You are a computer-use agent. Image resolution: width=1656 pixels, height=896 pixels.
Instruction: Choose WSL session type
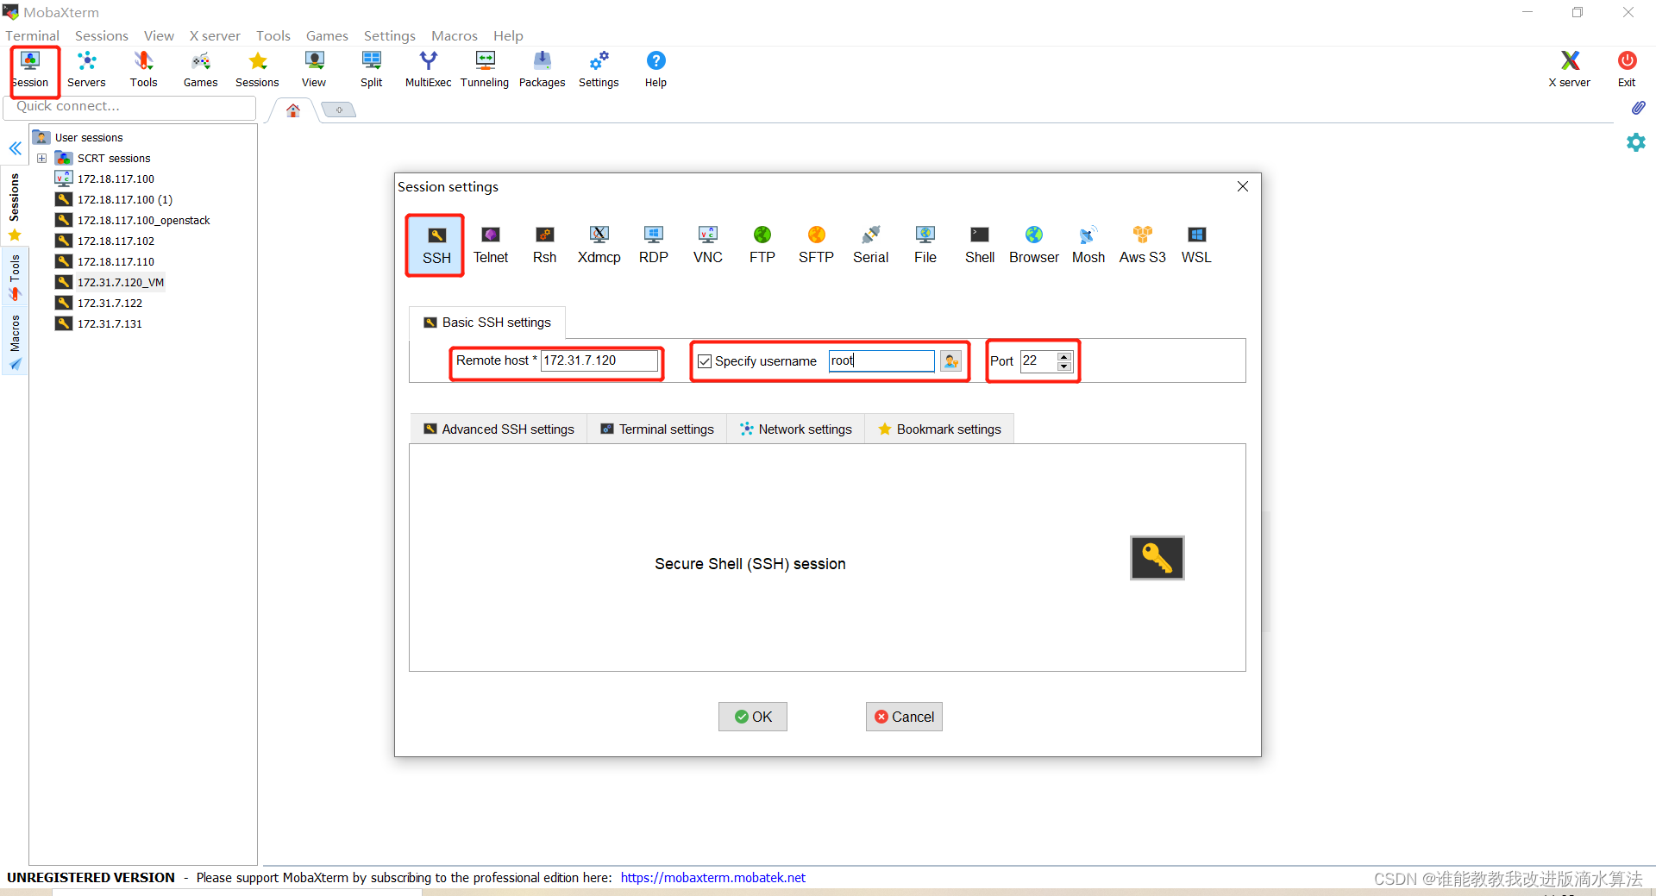coord(1197,246)
